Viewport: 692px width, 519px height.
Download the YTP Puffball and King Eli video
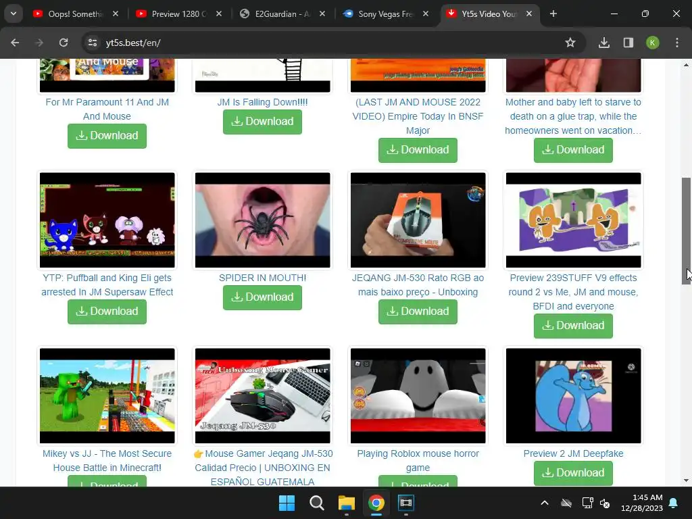tap(107, 311)
